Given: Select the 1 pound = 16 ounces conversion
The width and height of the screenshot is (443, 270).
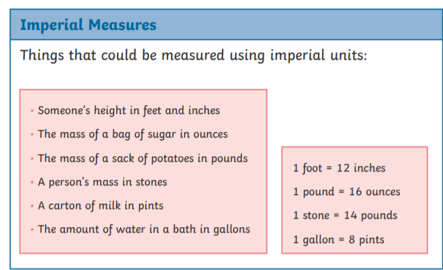Looking at the screenshot, I should click(346, 192).
